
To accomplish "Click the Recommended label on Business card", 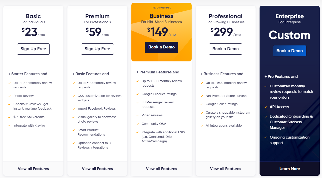I will (x=161, y=8).
